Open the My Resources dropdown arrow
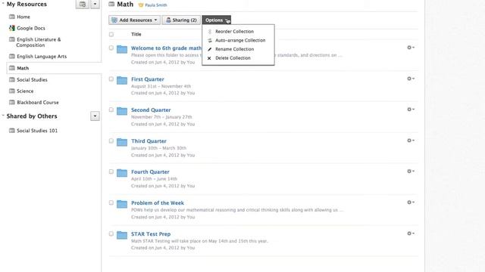This screenshot has width=485, height=272. pyautogui.click(x=95, y=5)
